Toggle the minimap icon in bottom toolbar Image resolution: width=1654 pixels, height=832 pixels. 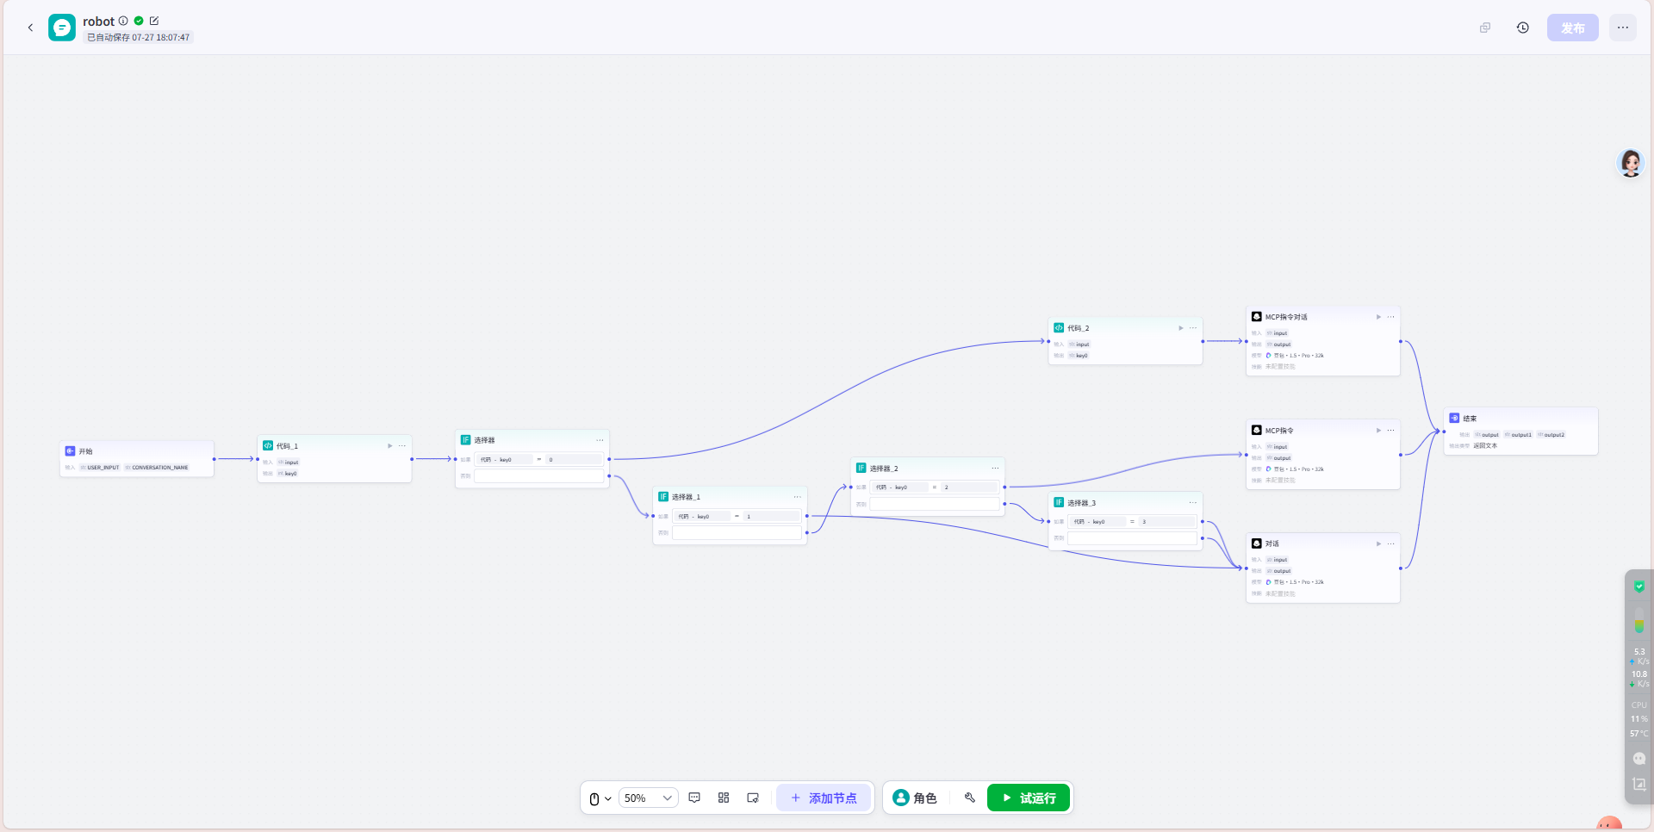pos(753,798)
